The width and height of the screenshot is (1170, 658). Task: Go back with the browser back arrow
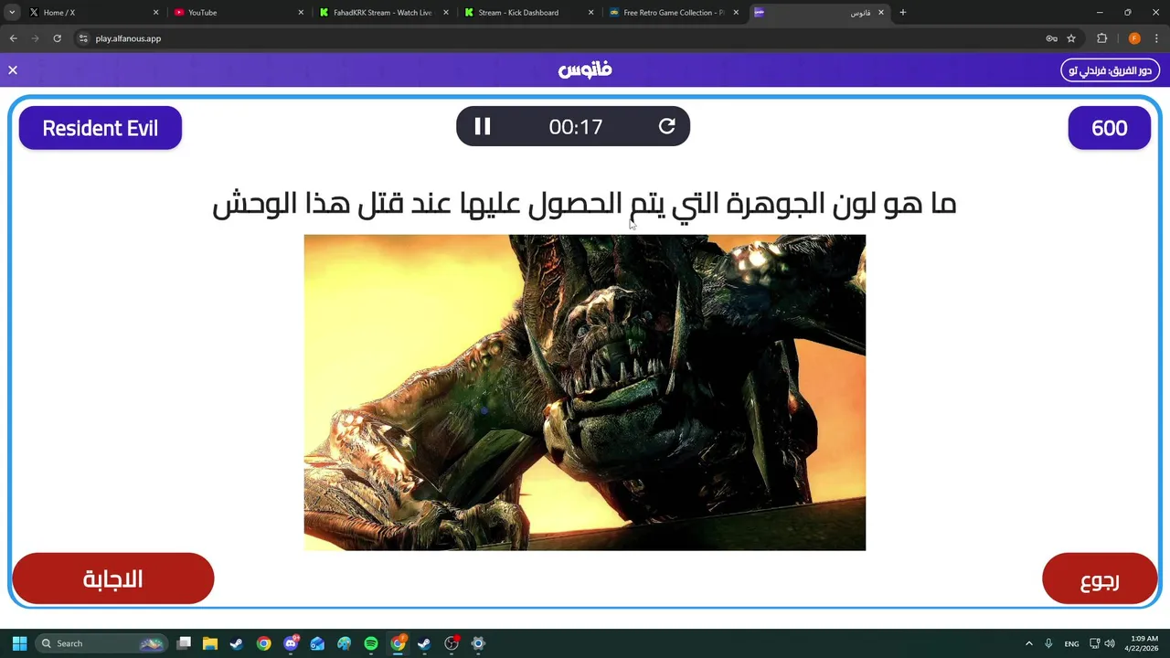click(14, 38)
